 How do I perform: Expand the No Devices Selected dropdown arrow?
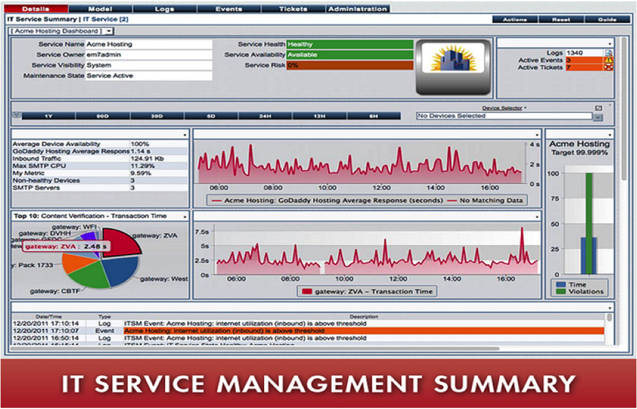pos(598,118)
